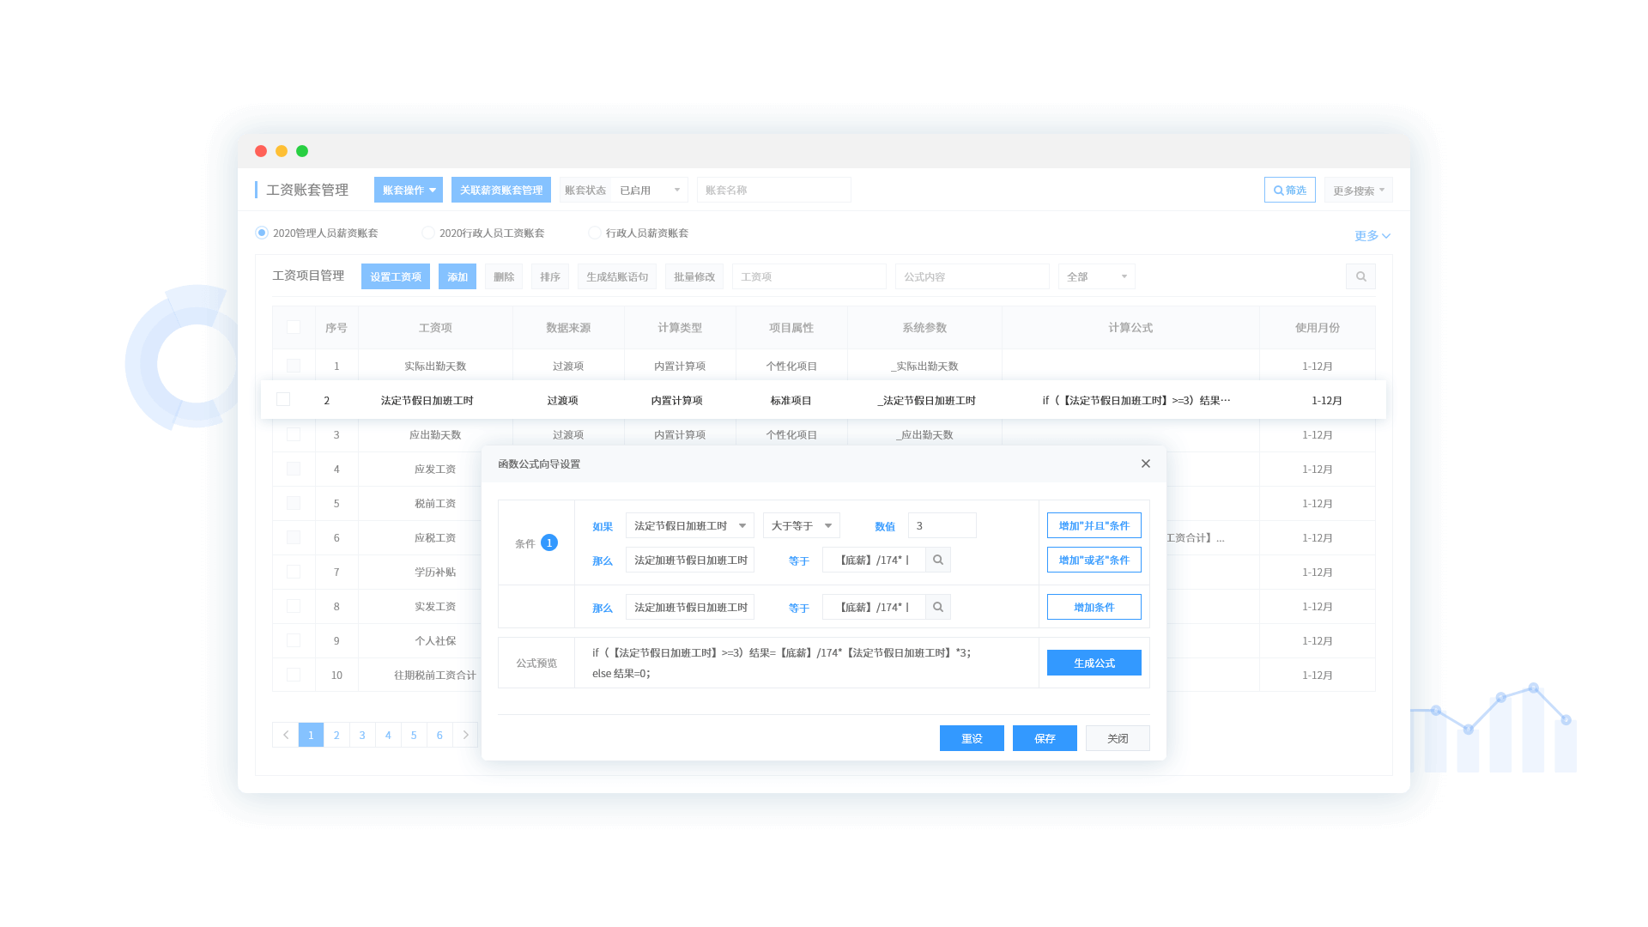Toggle the select-all checkbox in table header

point(294,327)
